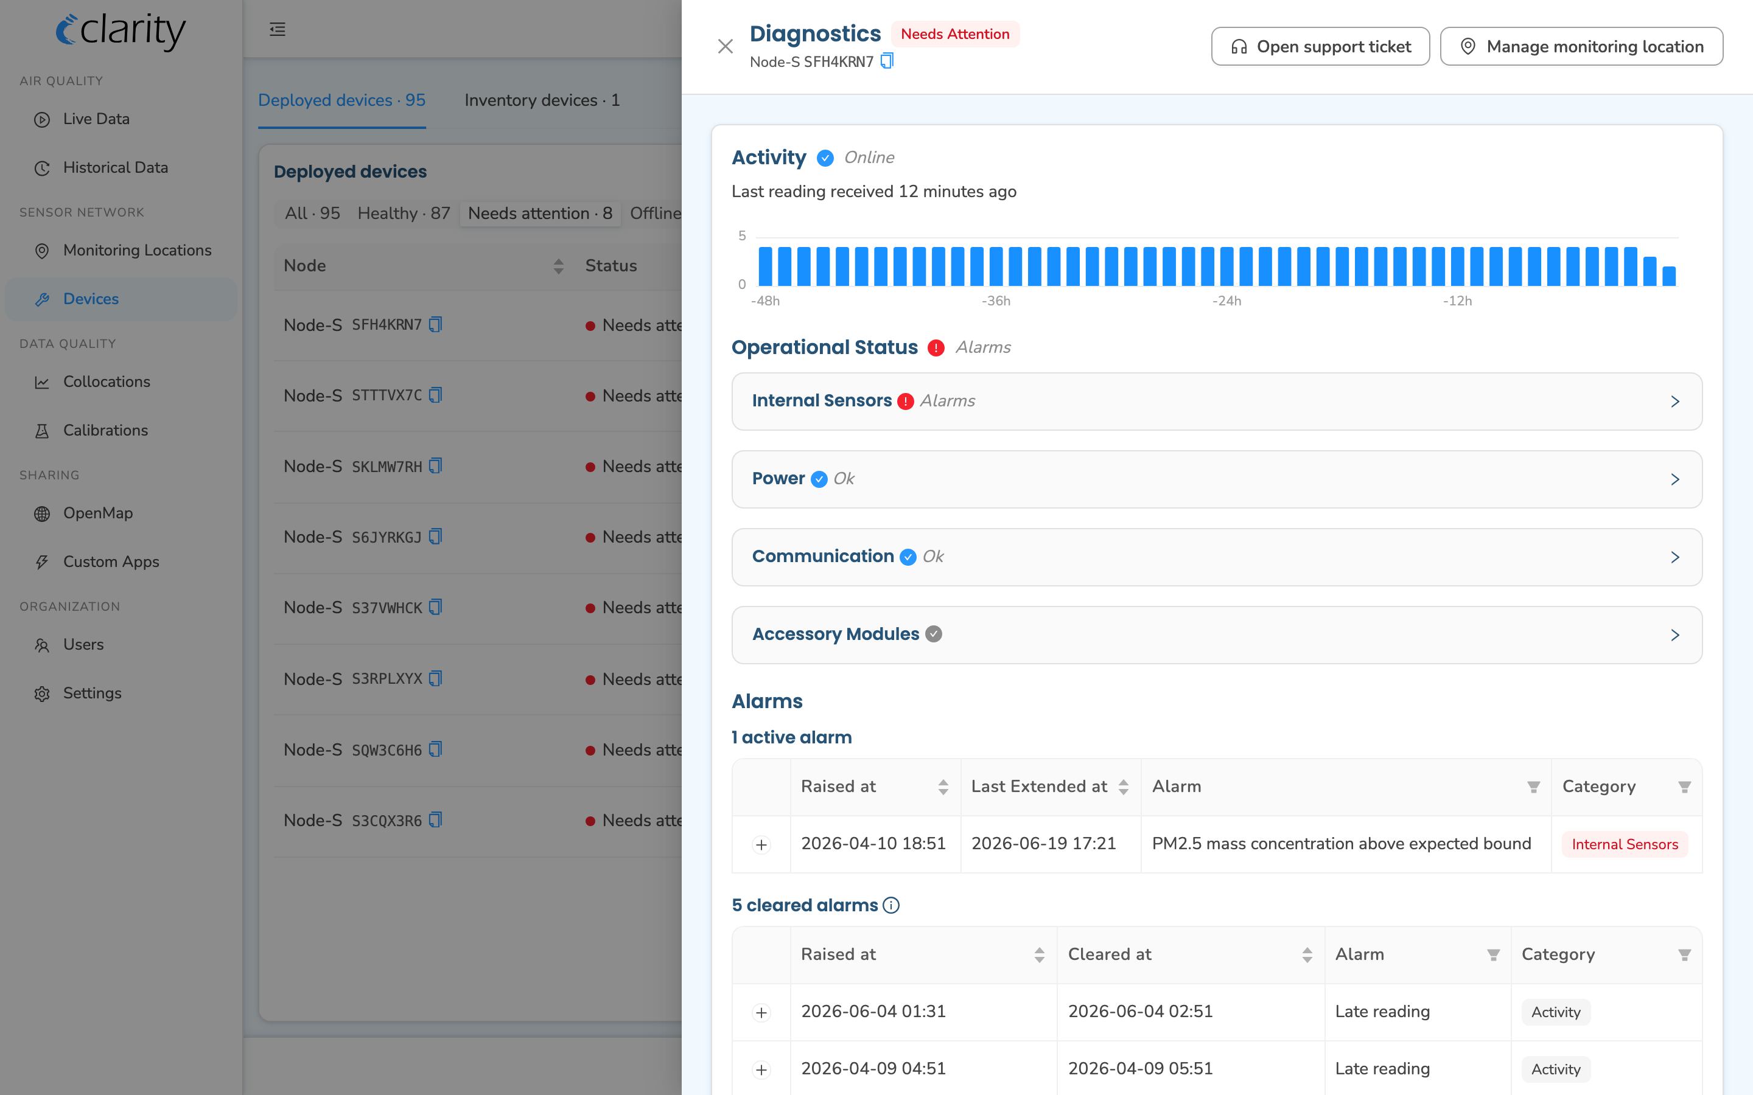Copy ID of node S3CQX3R6

coord(435,820)
